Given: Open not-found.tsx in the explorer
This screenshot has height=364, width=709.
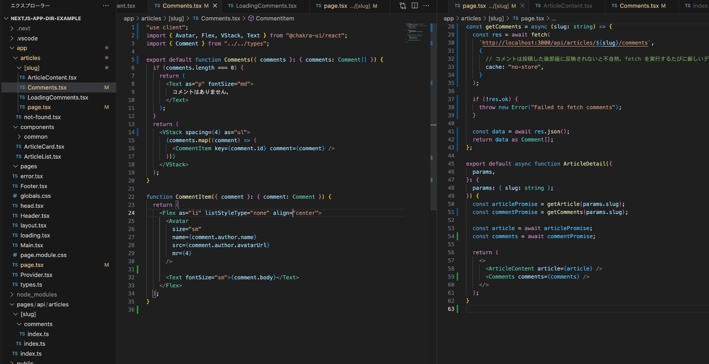Looking at the screenshot, I should tap(42, 117).
